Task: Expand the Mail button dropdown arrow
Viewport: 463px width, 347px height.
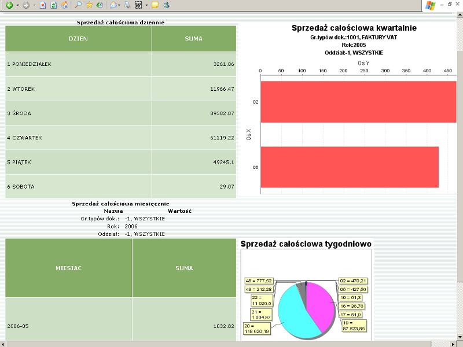Action: [120, 5]
